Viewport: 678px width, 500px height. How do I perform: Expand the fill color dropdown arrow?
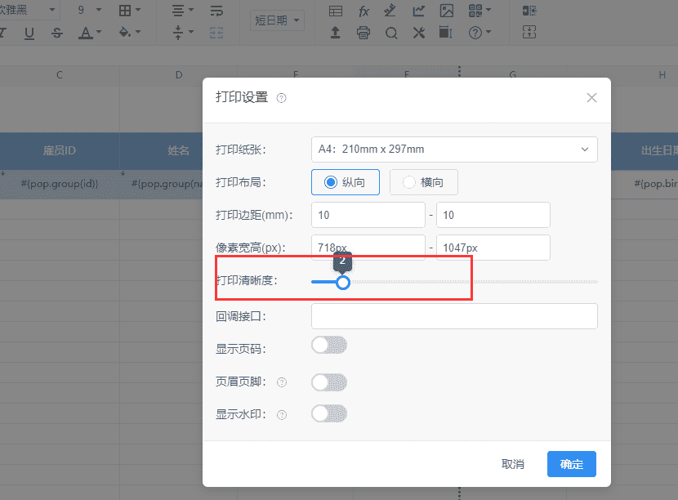click(x=138, y=32)
